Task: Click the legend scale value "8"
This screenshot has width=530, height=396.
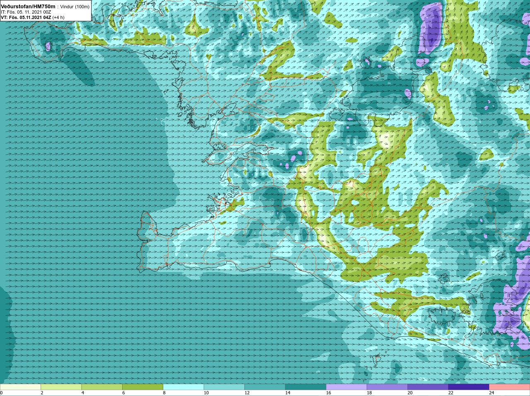Action: click(x=164, y=393)
